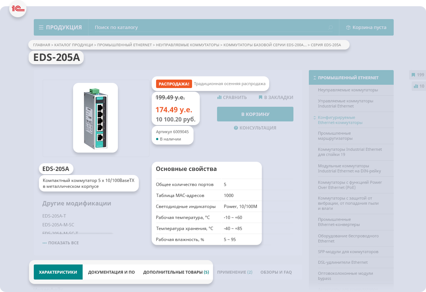Click the search magnifier icon
426x292 pixels.
pos(331,28)
